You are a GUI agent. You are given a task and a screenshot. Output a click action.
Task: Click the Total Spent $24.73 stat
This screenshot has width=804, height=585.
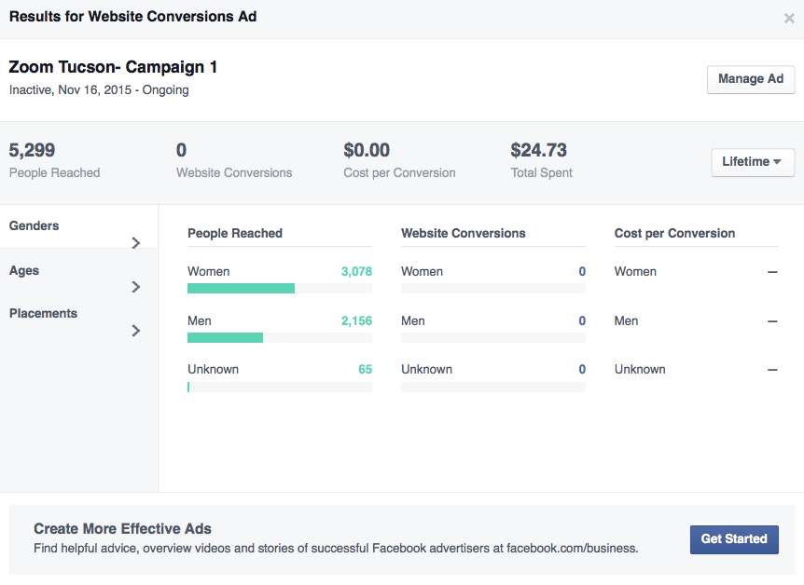(541, 150)
